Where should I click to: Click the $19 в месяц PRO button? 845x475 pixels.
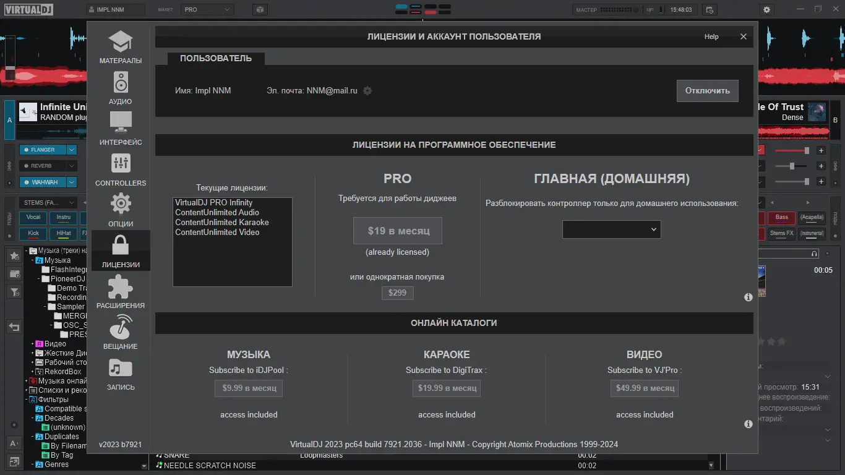tap(398, 231)
